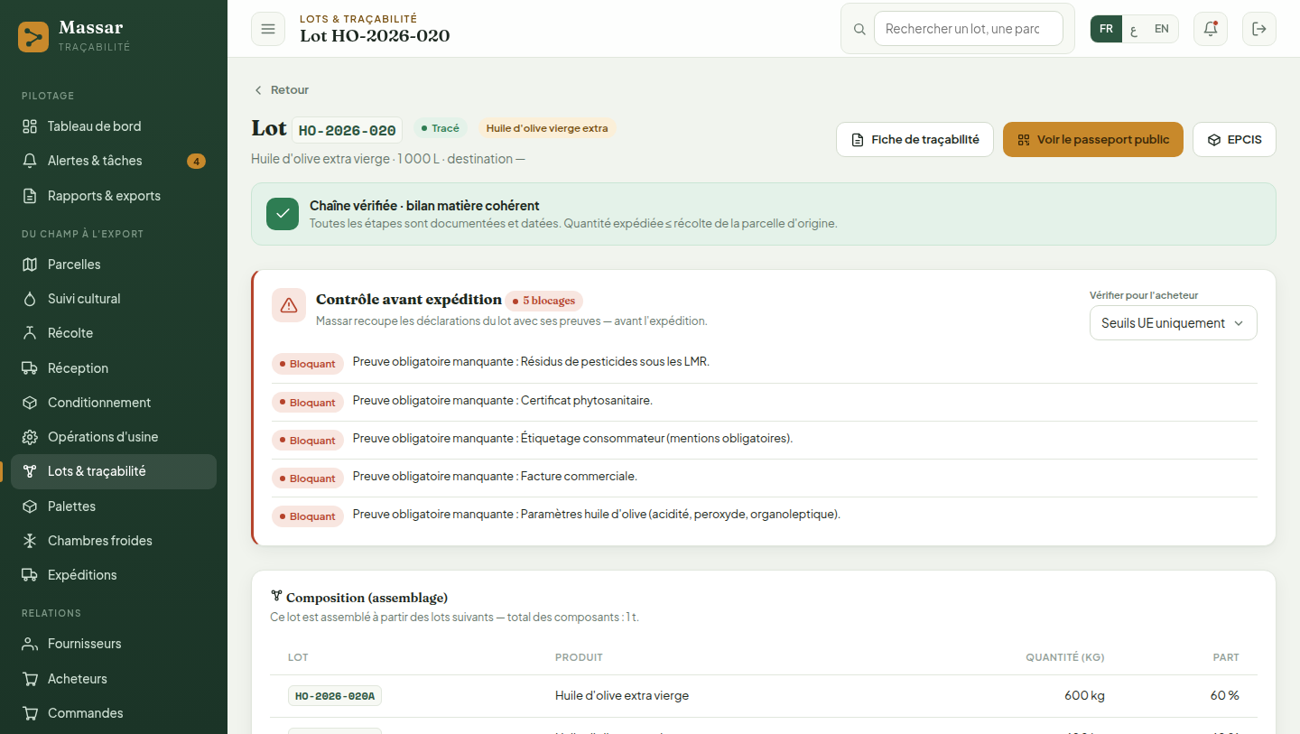
Task: Click the search magnifier icon
Action: coord(859,29)
